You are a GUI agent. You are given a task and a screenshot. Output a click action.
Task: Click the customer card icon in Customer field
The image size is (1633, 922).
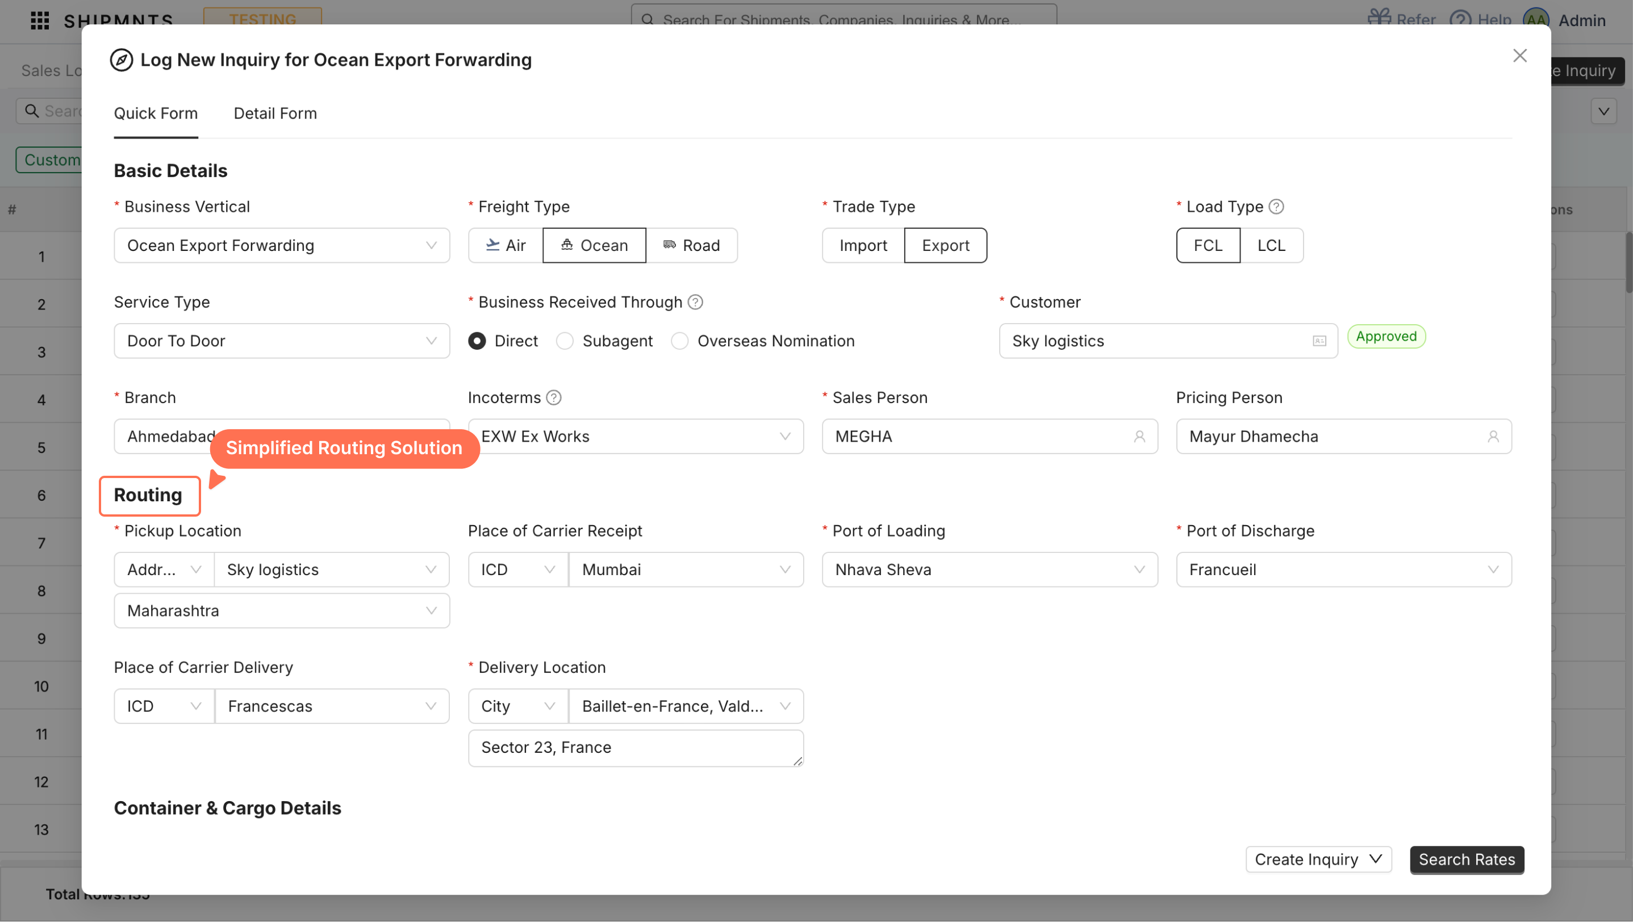click(x=1319, y=341)
